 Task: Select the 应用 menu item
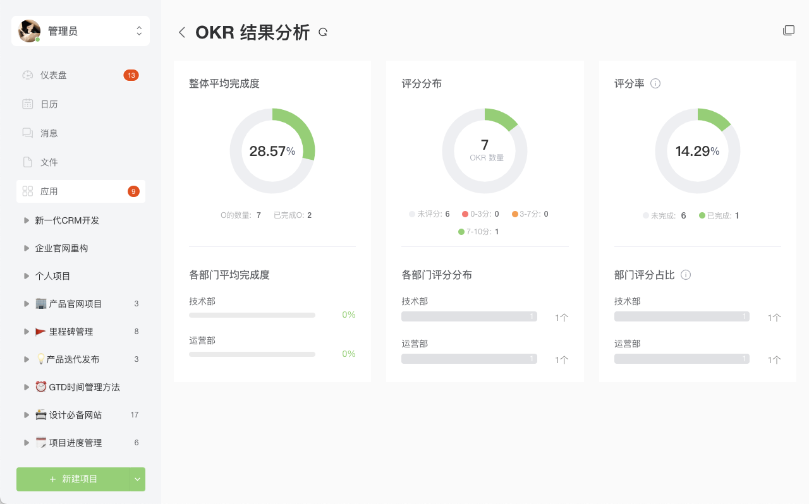(81, 191)
